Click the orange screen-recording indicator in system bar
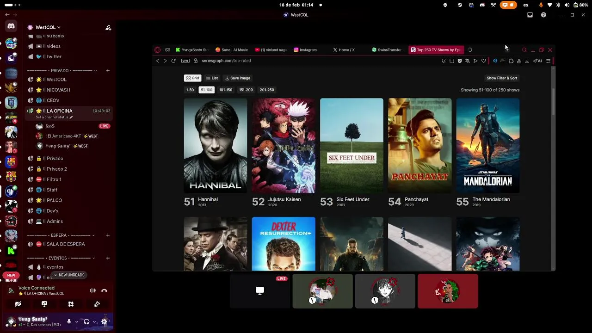Image resolution: width=592 pixels, height=333 pixels. (x=508, y=5)
